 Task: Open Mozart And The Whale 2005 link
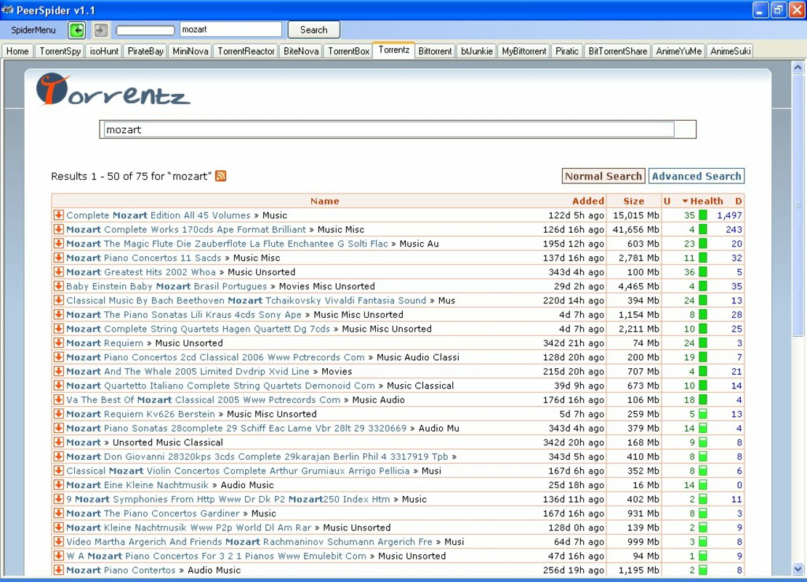(188, 371)
